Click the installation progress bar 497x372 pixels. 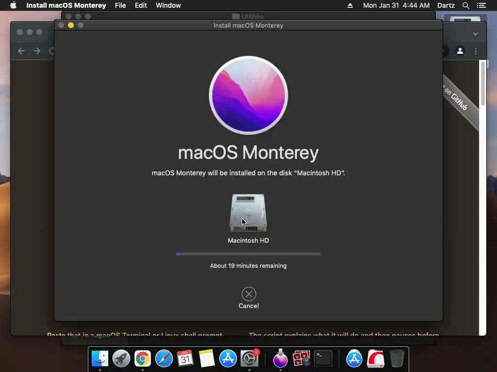tap(248, 254)
